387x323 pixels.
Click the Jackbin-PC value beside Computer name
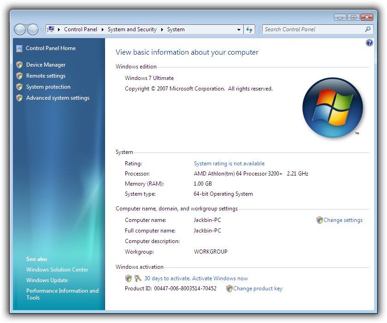(207, 220)
